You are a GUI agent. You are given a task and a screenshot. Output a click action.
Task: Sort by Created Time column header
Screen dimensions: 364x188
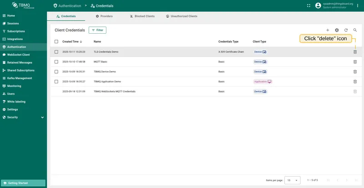tap(71, 41)
